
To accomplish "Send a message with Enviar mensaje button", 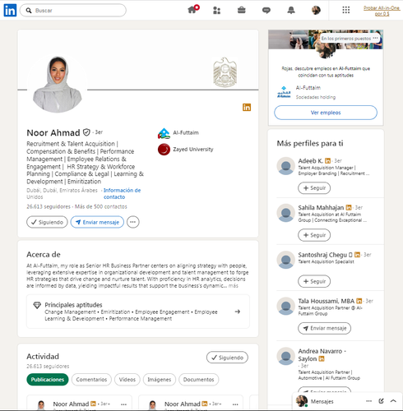I will point(97,222).
